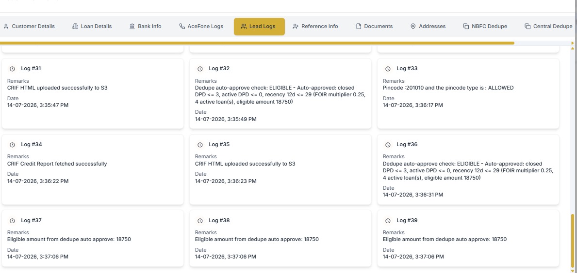
Task: Click eligible amount remark in Log #39
Action: point(445,240)
